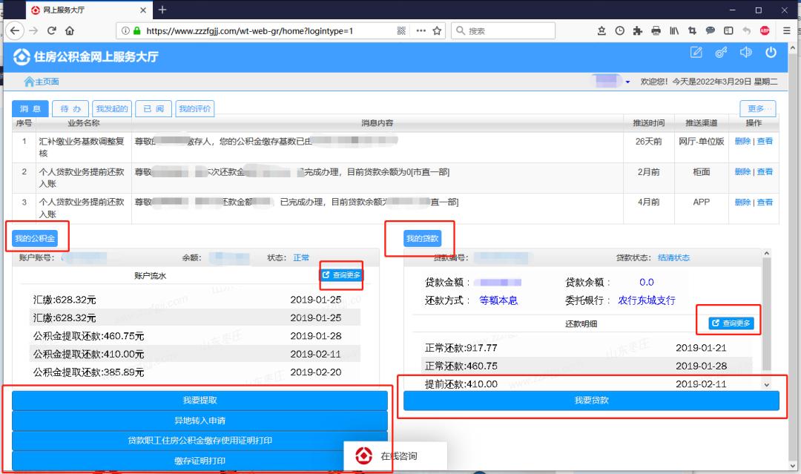Image resolution: width=801 pixels, height=474 pixels.
Task: Open the browser extensions puzzle icon
Action: tap(638, 31)
